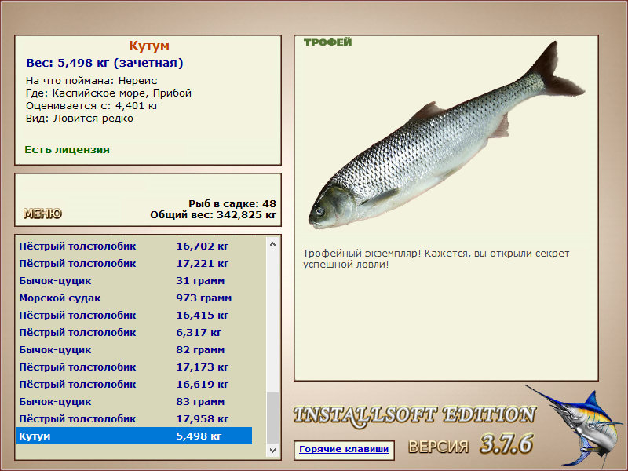Click the fish list scrollbar thumb
This screenshot has height=471, width=628.
(272, 418)
